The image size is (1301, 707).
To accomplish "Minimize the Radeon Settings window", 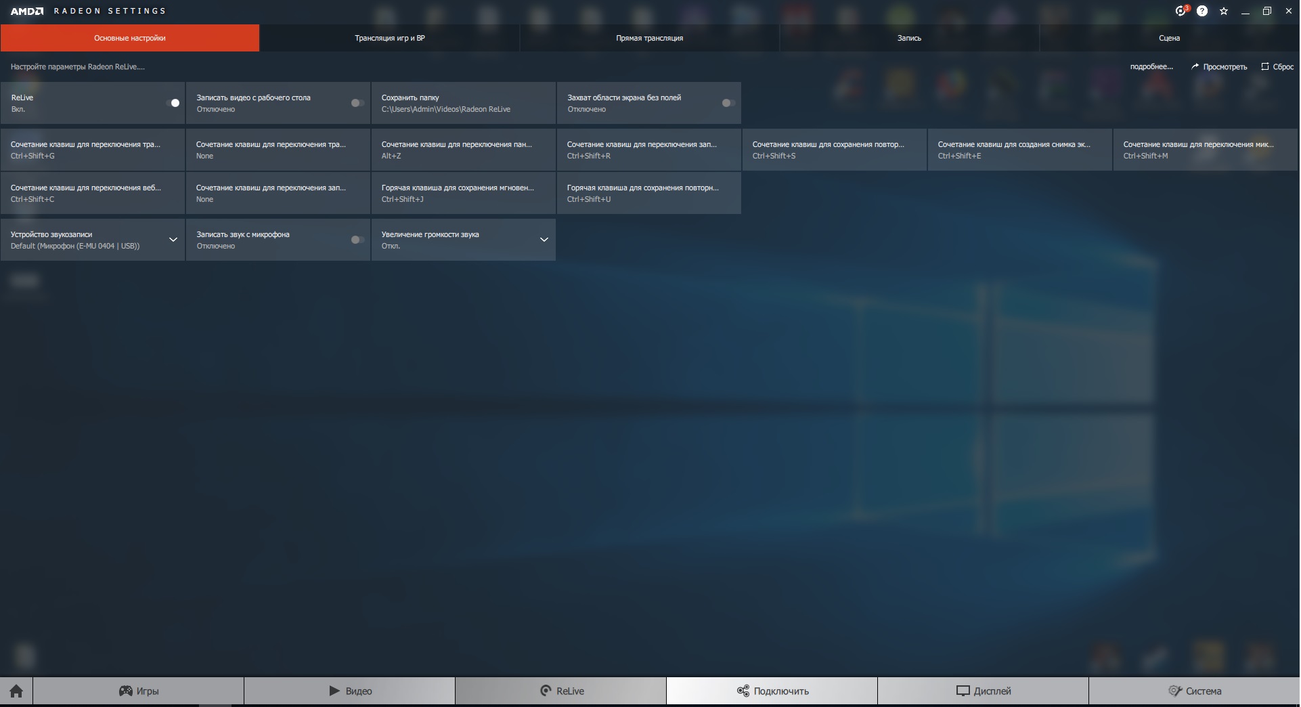I will coord(1245,11).
